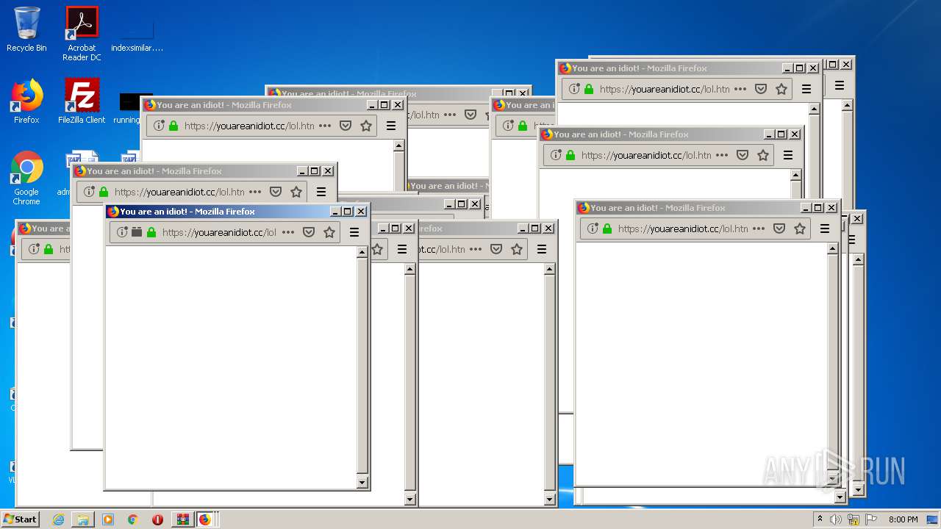The height and width of the screenshot is (529, 941).
Task: Select the indexsimilar desktop file
Action: (x=137, y=34)
